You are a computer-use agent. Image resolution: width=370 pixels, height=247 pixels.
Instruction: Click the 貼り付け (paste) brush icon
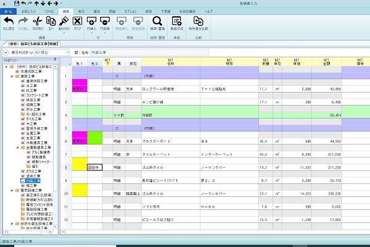pyautogui.click(x=64, y=21)
